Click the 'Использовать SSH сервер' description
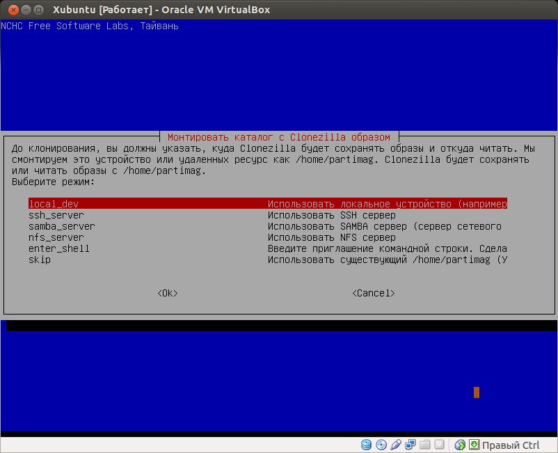Viewport: 558px width, 453px height. (x=332, y=215)
